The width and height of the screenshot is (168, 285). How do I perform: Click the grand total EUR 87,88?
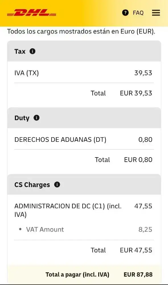[x=138, y=274]
